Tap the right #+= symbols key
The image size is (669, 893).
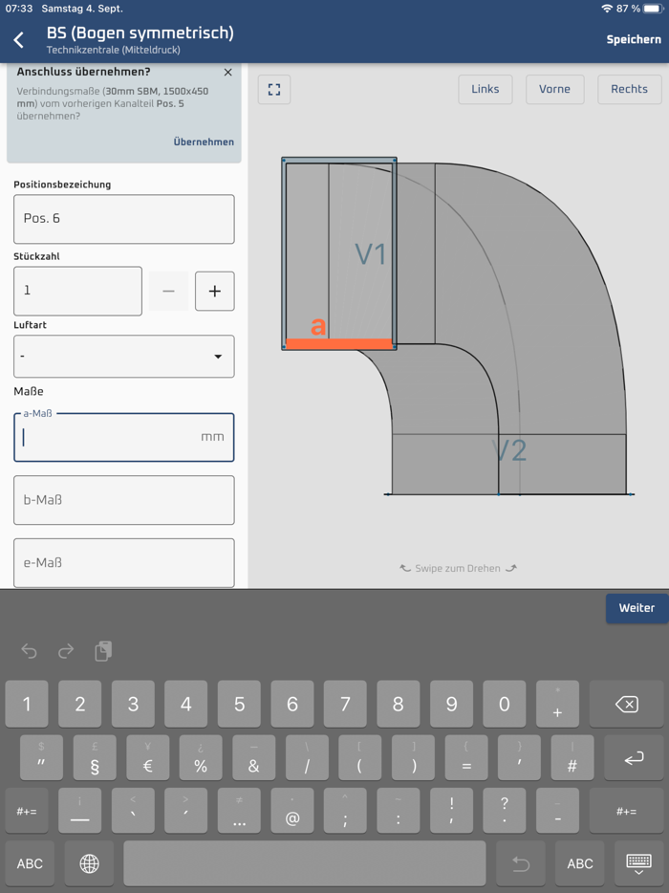(626, 811)
